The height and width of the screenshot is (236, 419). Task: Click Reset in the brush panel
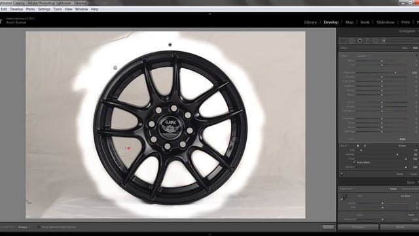(400, 174)
